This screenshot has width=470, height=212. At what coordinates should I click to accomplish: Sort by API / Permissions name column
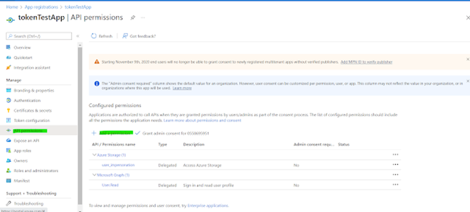click(114, 144)
